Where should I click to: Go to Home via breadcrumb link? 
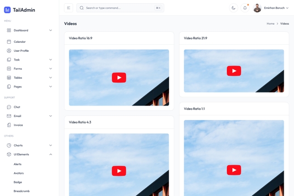tap(271, 23)
